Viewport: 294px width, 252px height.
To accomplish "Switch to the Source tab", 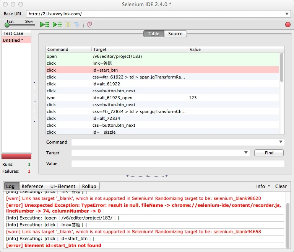I will pos(175,34).
